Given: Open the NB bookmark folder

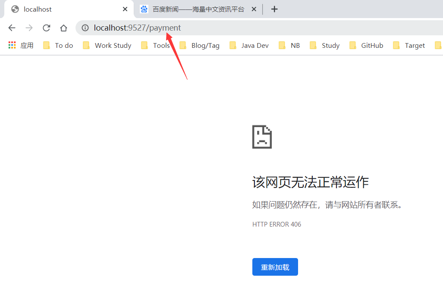Looking at the screenshot, I should coord(289,45).
